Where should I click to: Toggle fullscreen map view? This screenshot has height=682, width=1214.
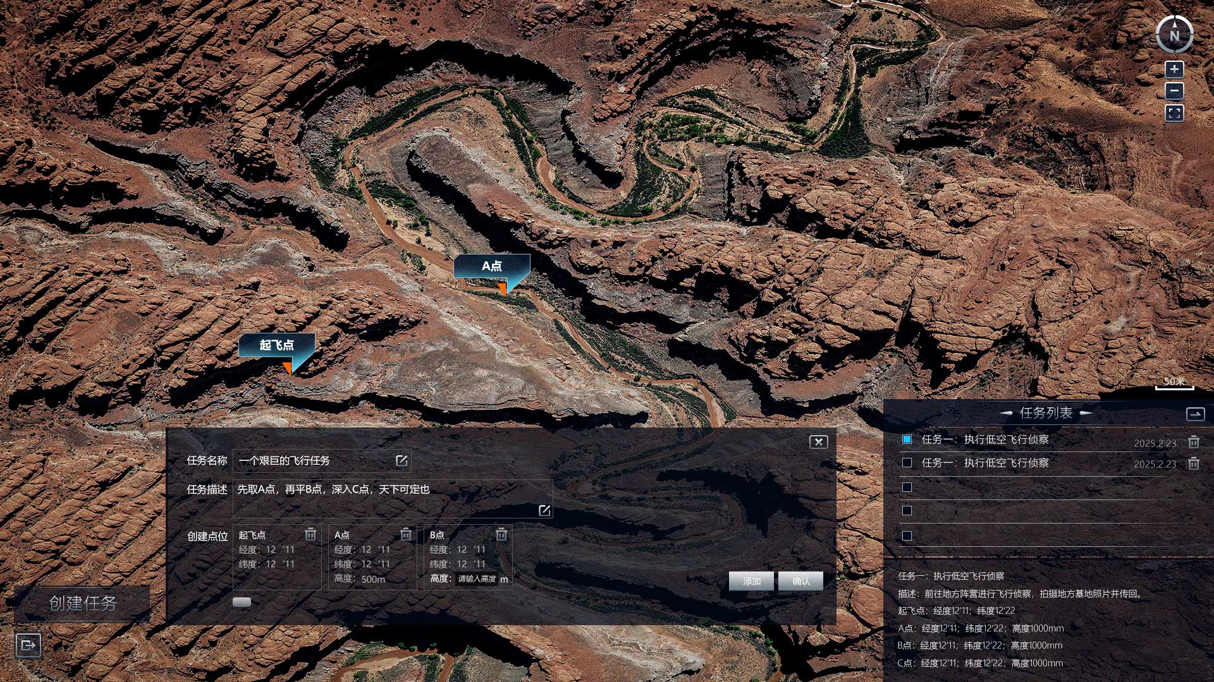tap(1174, 113)
